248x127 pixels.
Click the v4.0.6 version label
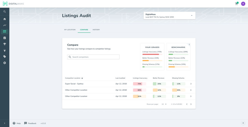tap(43, 123)
